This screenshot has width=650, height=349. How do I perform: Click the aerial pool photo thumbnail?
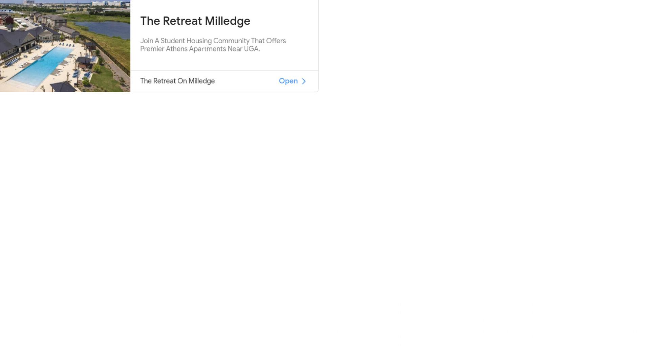[65, 46]
